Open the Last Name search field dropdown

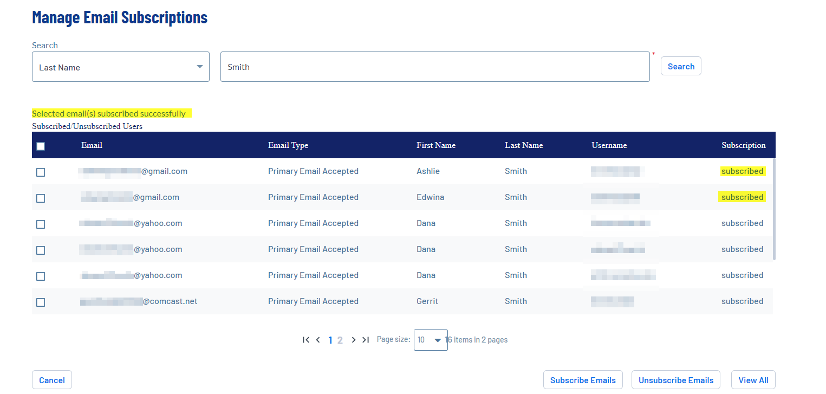[121, 67]
